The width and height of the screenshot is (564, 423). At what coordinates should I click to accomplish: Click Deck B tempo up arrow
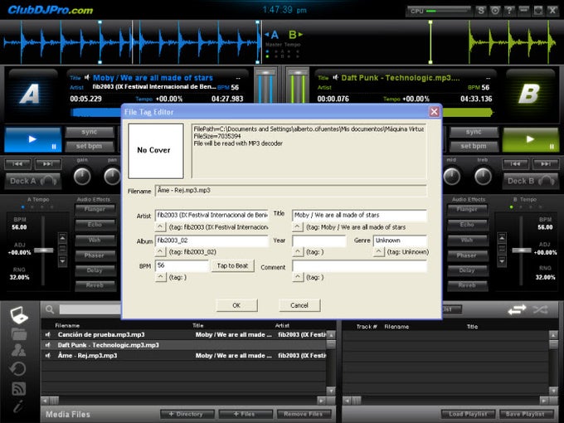coord(502,238)
